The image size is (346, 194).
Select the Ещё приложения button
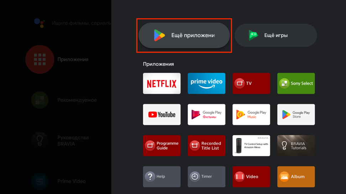pyautogui.click(x=184, y=35)
